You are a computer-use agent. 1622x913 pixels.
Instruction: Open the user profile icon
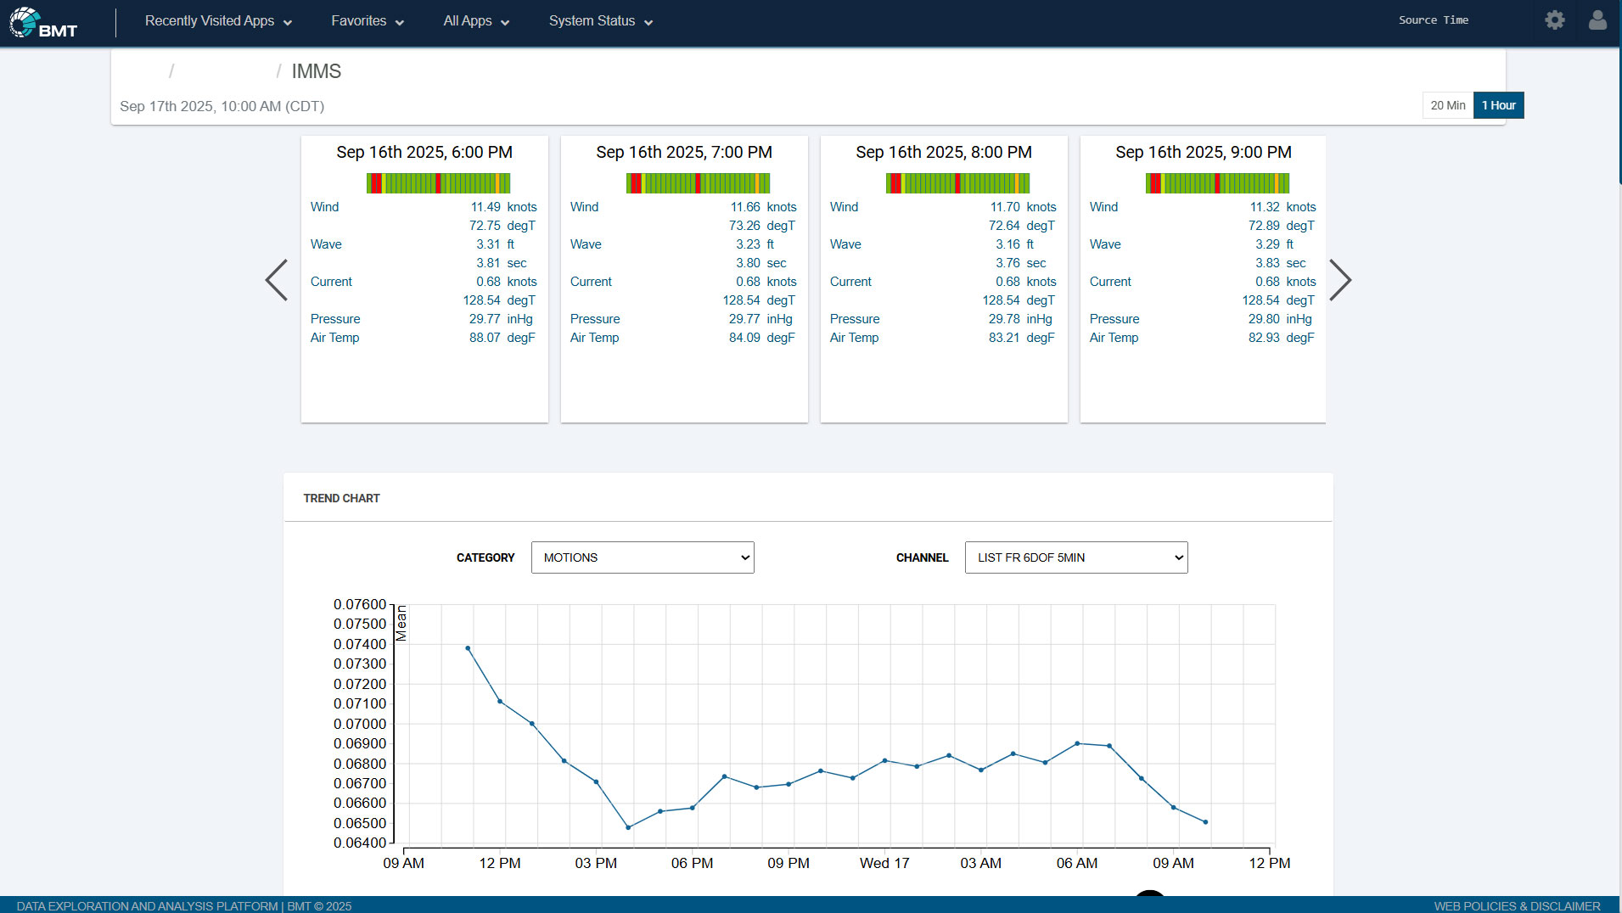(1597, 20)
